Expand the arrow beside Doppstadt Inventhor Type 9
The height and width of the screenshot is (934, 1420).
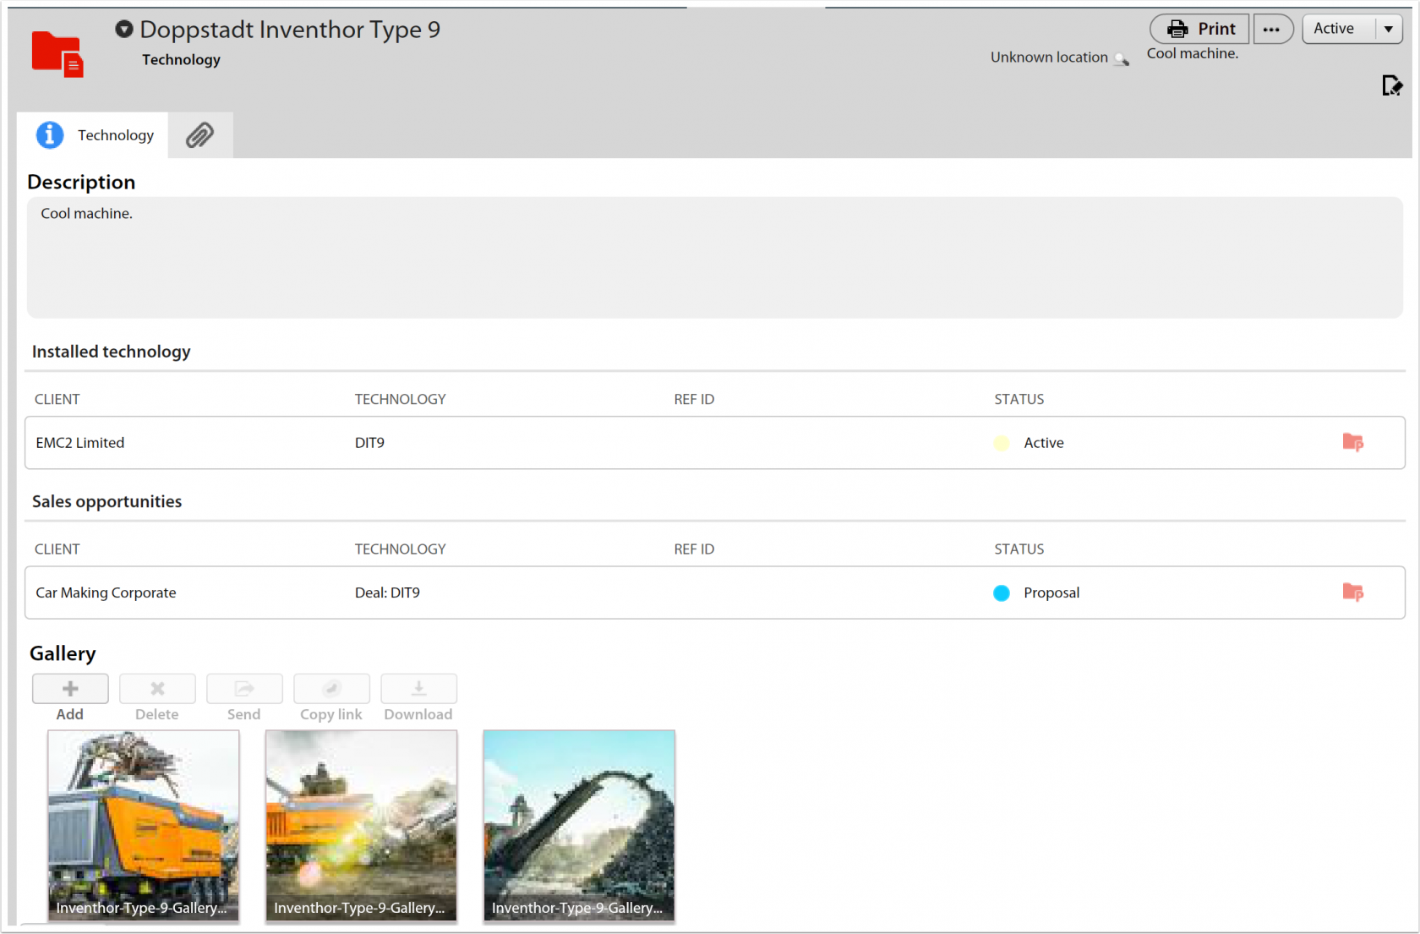coord(124,30)
